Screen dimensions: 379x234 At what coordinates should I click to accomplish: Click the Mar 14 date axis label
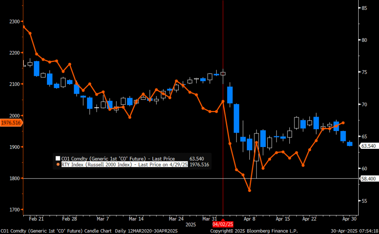tap(136, 219)
